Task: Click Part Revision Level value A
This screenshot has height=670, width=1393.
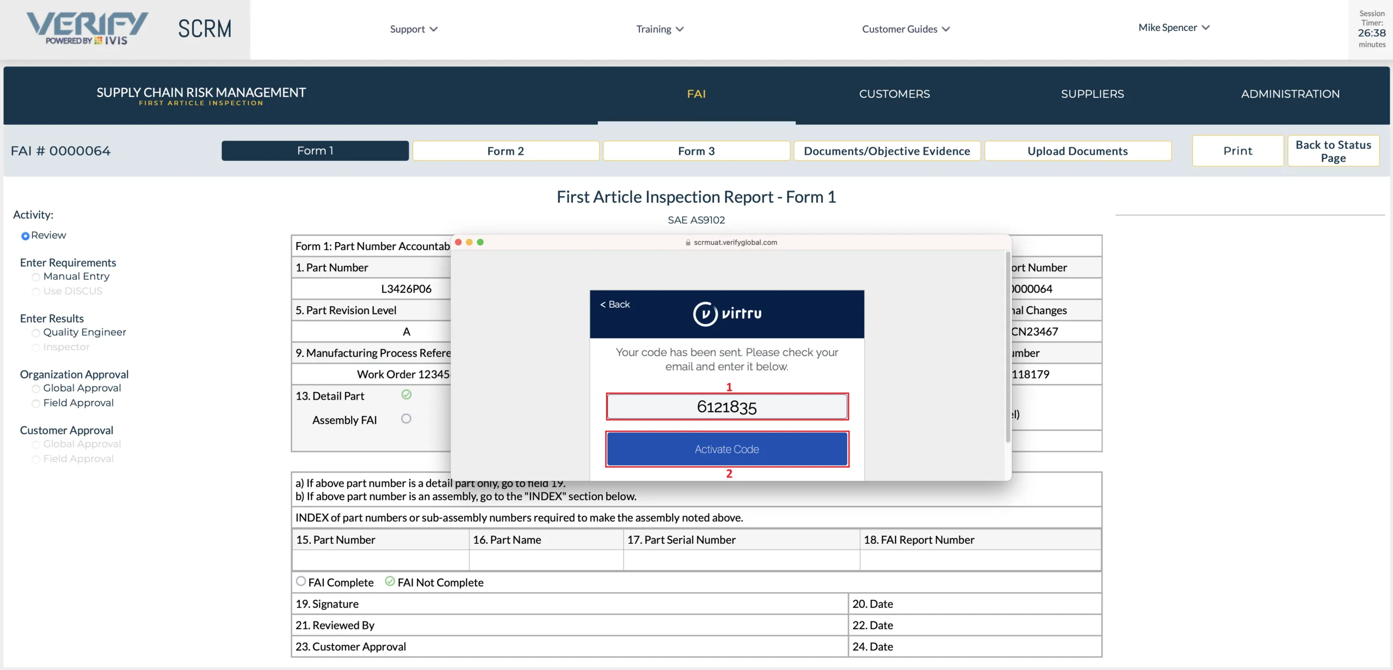Action: [x=406, y=332]
